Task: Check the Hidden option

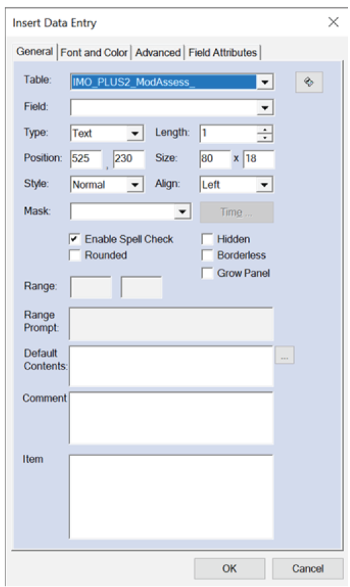Action: pyautogui.click(x=207, y=239)
